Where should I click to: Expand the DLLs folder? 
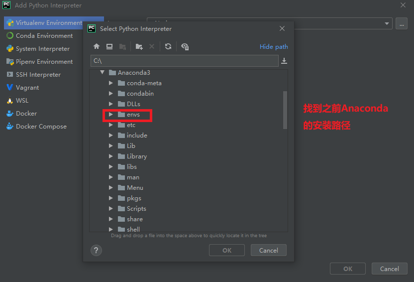111,104
